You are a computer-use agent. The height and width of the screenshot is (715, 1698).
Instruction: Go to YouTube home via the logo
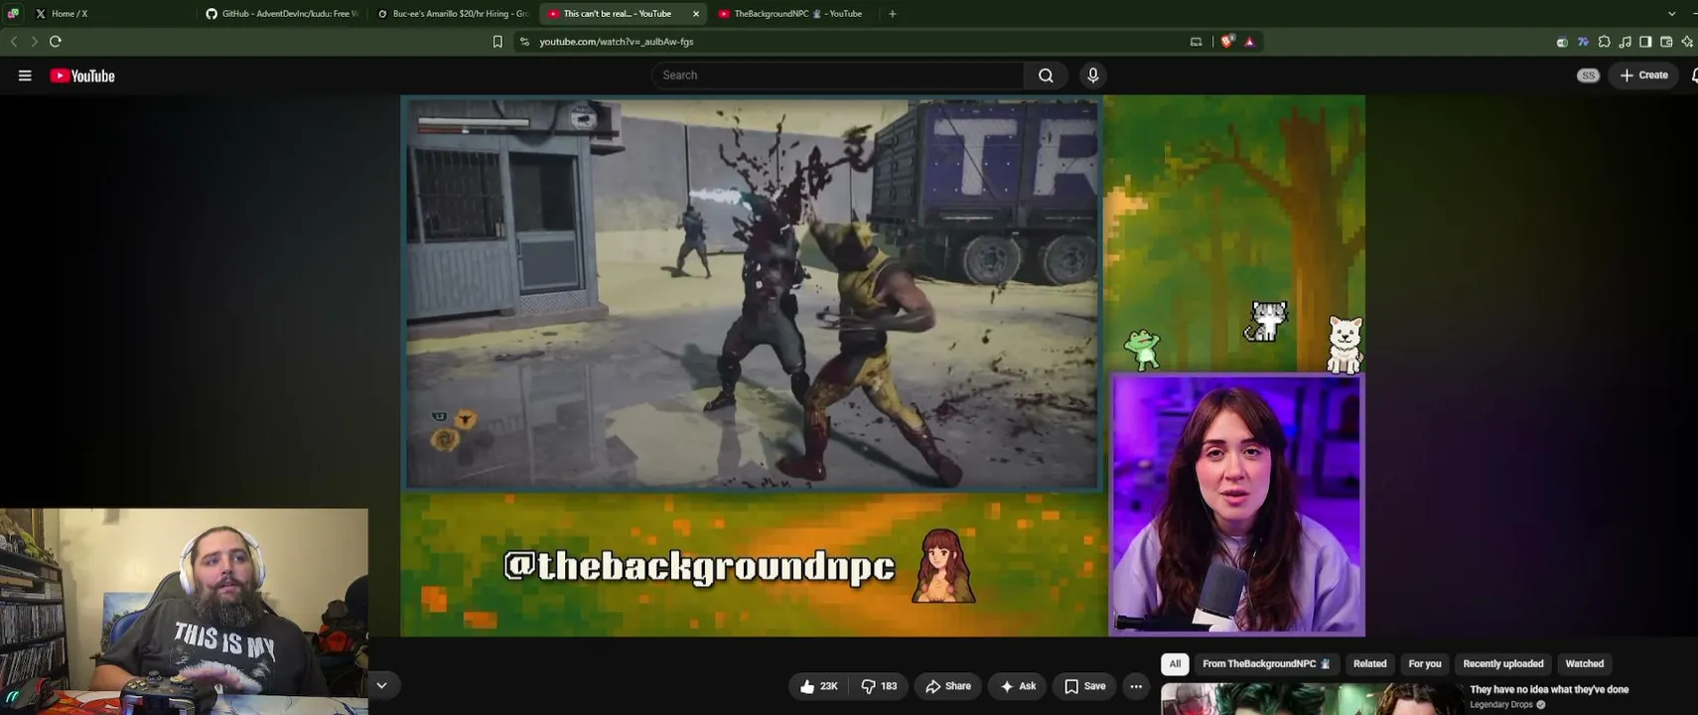pyautogui.click(x=82, y=75)
